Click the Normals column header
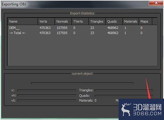Screen dimensions: 164x120 click(63, 21)
